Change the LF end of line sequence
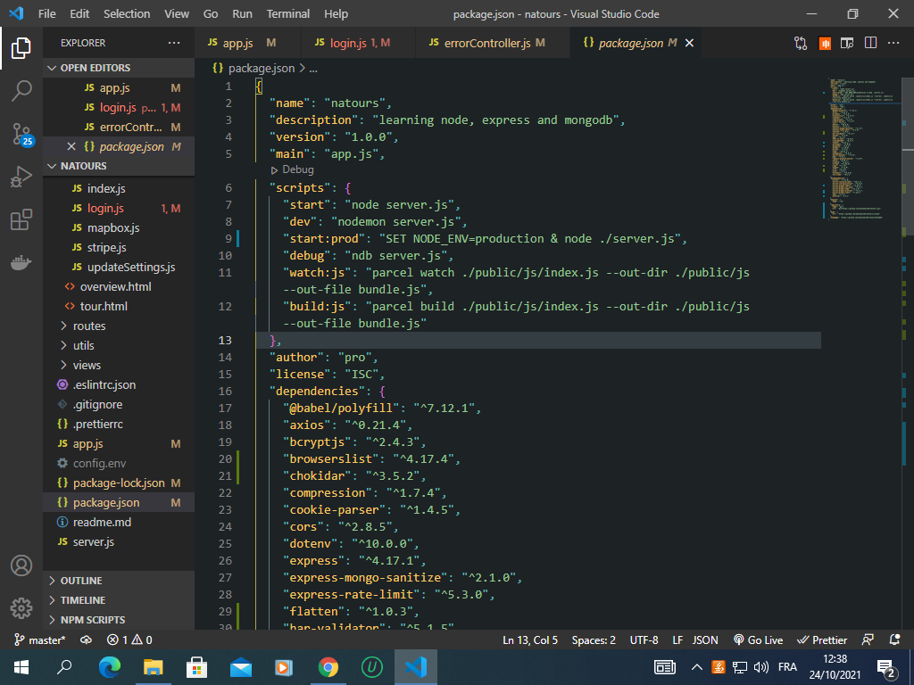 677,640
